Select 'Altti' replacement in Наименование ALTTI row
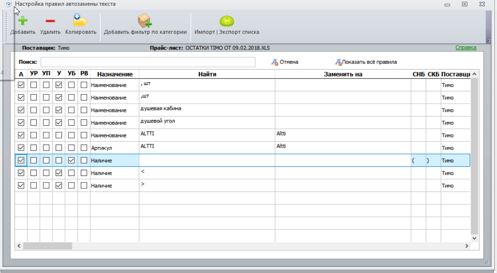497x273 pixels. [x=343, y=135]
